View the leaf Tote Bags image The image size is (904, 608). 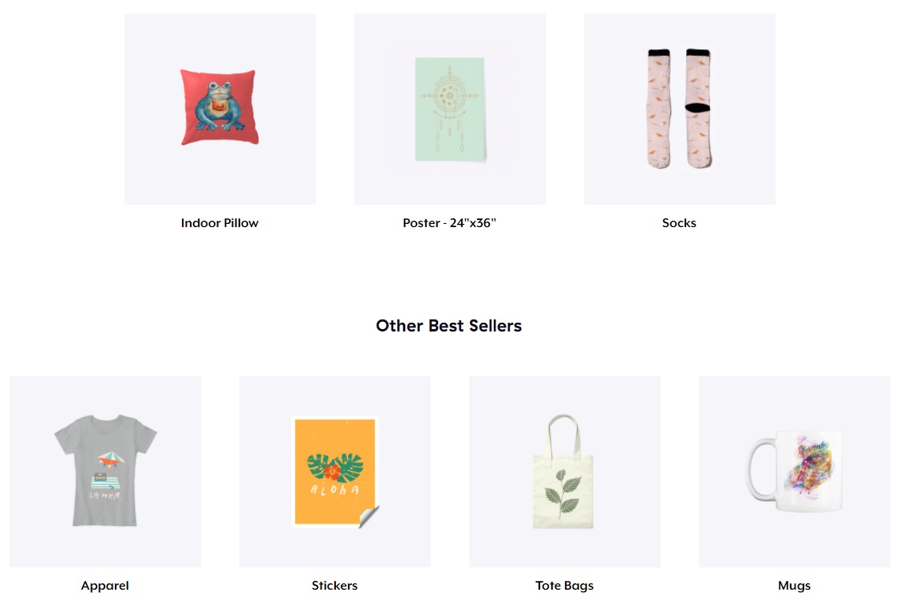564,472
